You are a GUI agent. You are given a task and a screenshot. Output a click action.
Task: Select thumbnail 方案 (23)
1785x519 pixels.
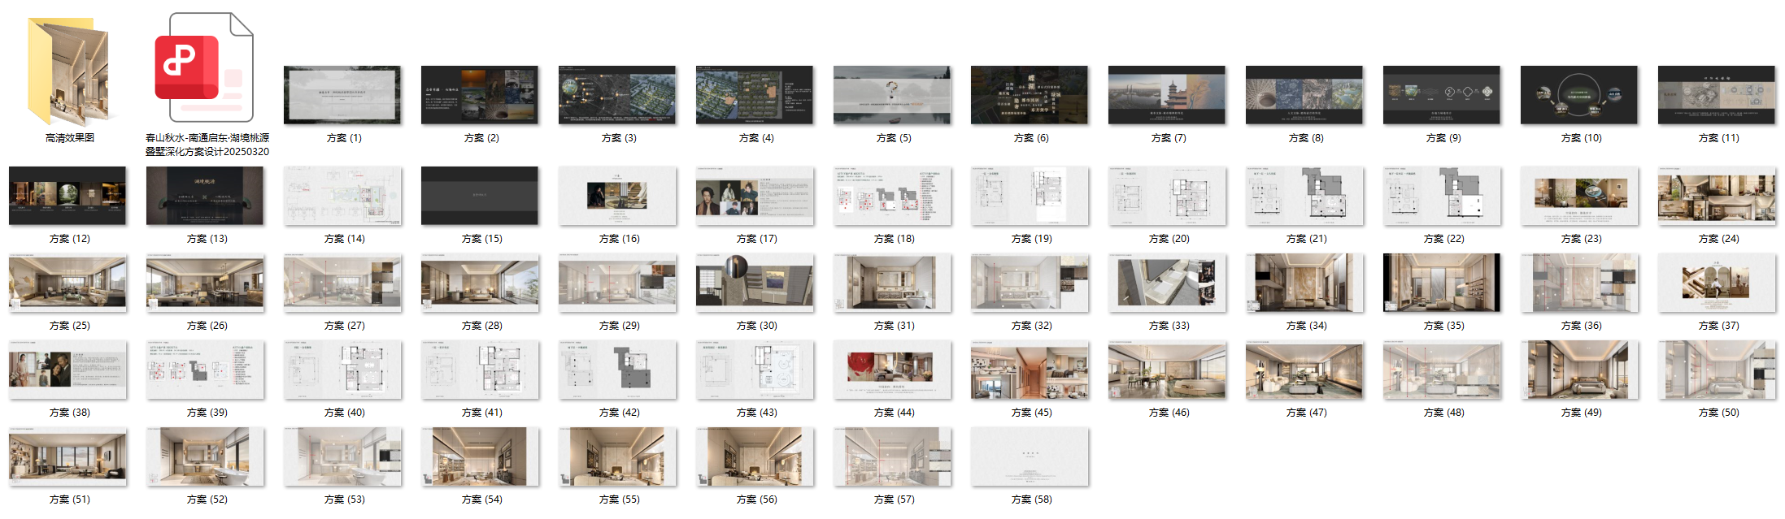click(1579, 196)
